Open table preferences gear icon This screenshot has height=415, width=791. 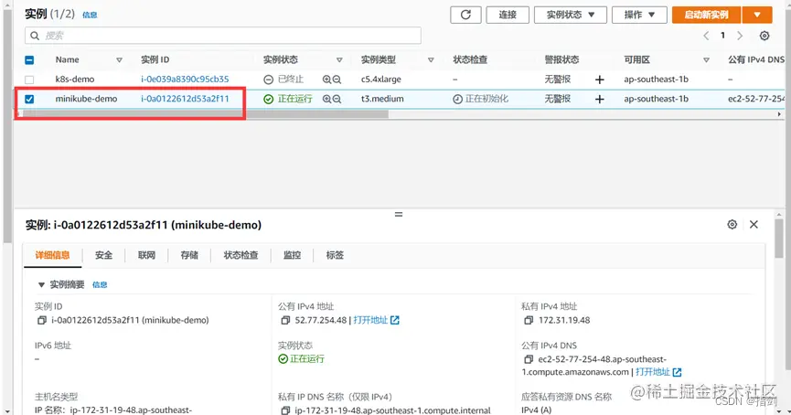[x=764, y=36]
